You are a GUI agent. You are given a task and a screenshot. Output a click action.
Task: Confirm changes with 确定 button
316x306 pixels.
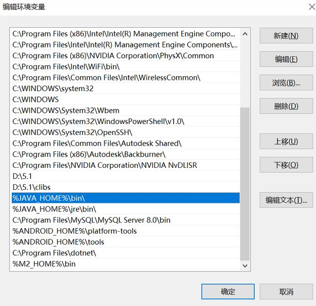(228, 291)
